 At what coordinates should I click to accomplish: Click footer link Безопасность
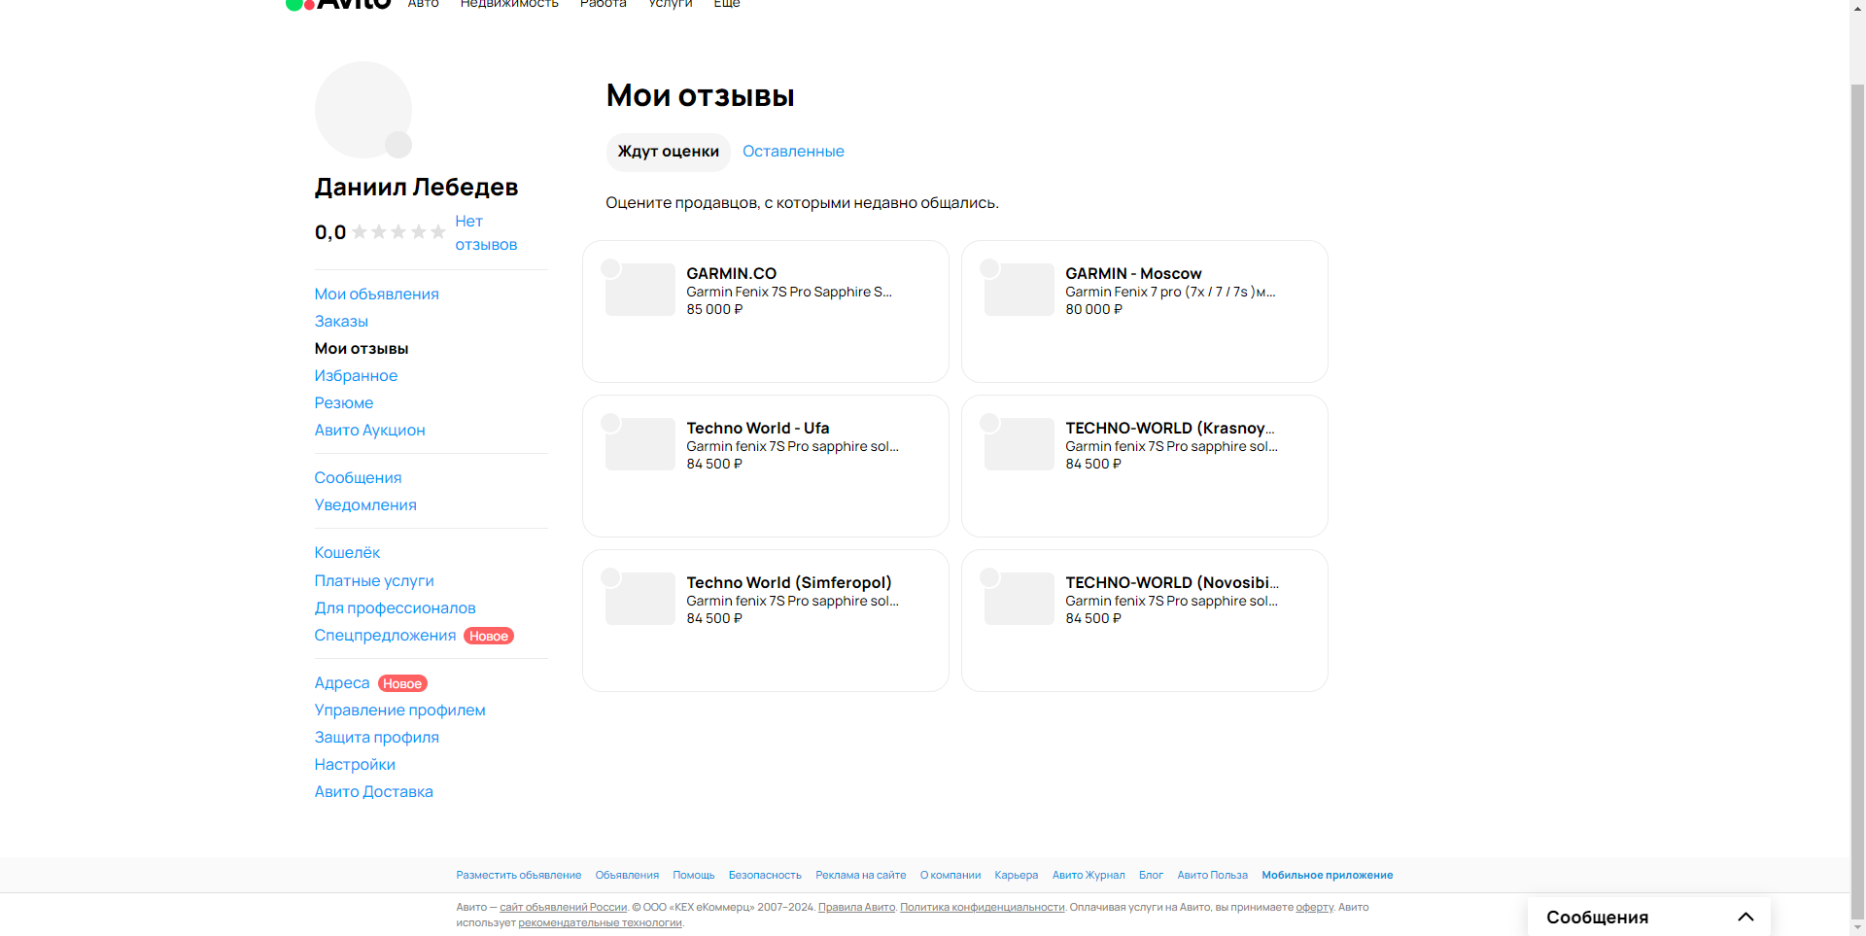coord(765,876)
